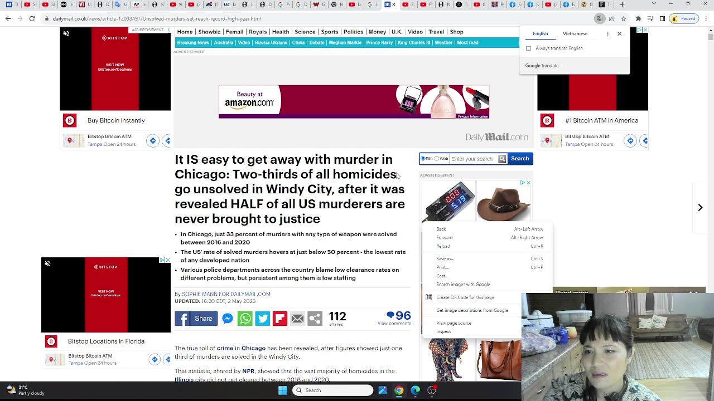
Task: Select the Web radio button
Action: tap(437, 159)
